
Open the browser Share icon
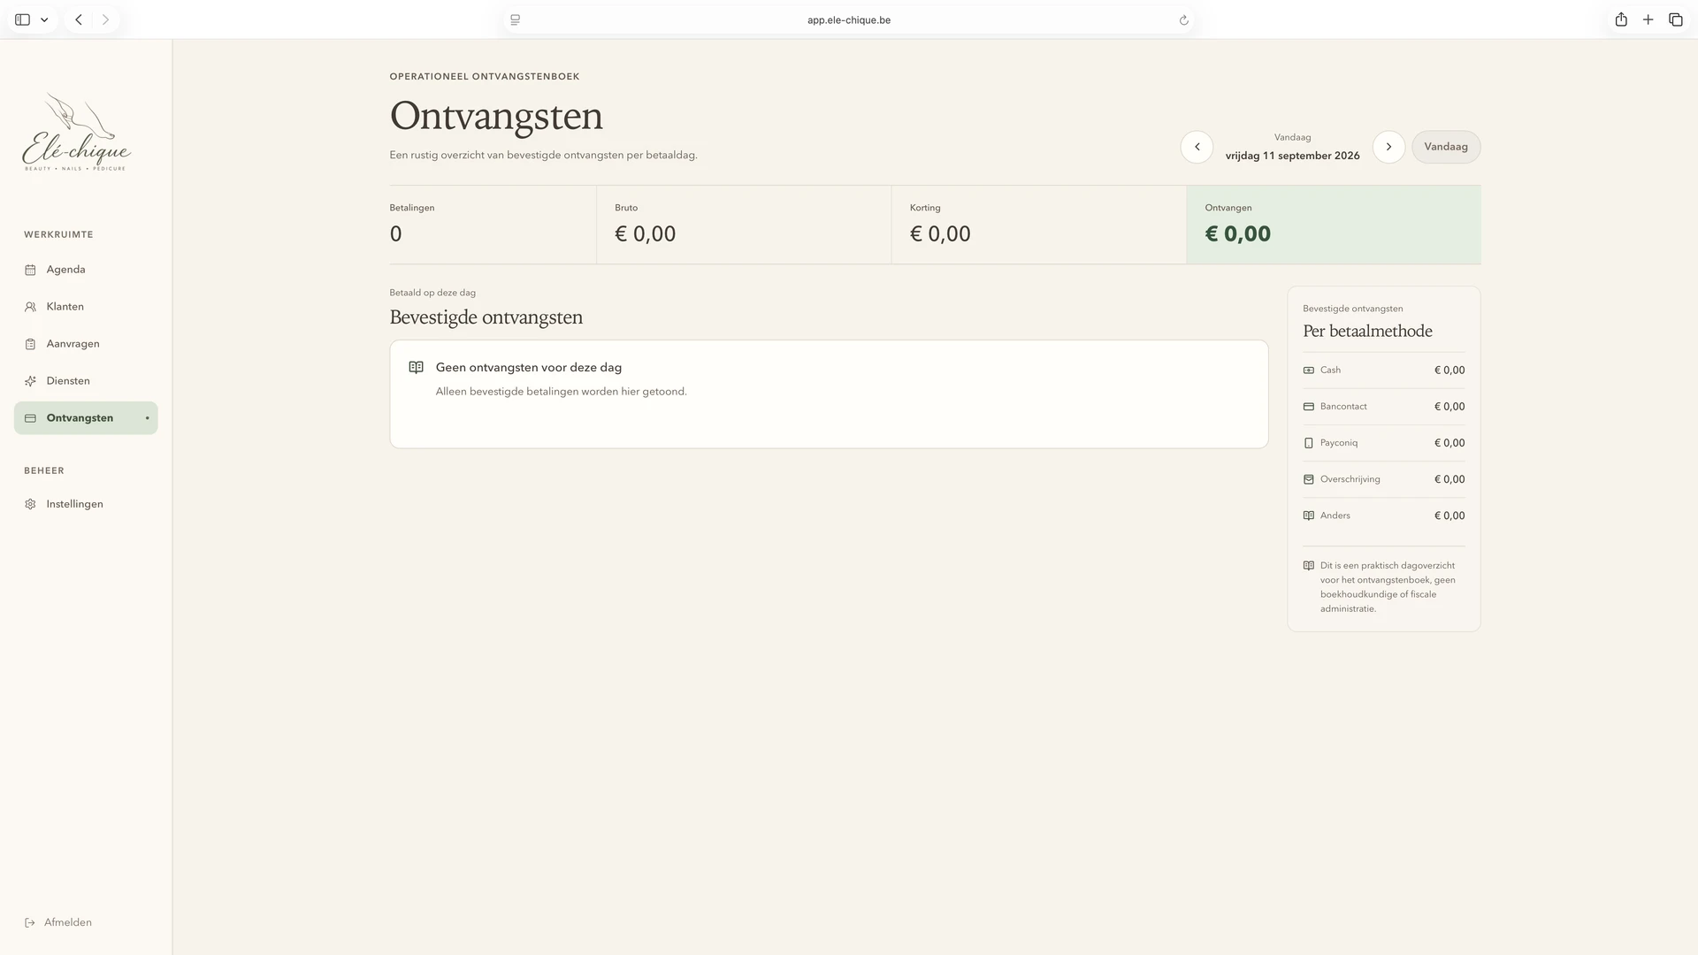pos(1621,19)
